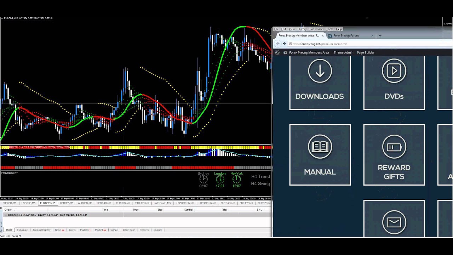Open the Journal terminal tab

point(157,230)
